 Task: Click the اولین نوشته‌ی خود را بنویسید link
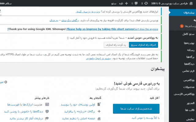tap(78, 104)
